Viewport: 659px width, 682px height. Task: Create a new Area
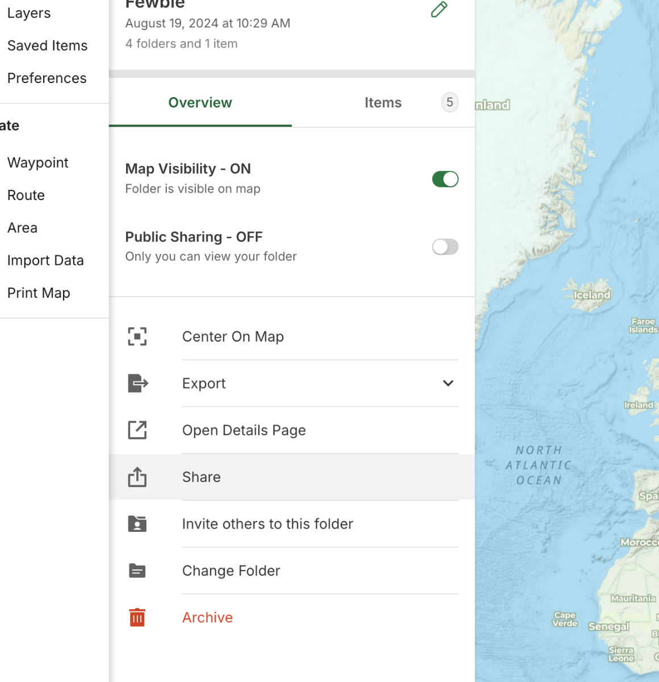pyautogui.click(x=23, y=228)
